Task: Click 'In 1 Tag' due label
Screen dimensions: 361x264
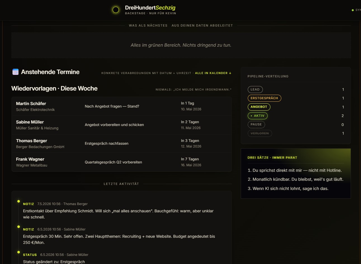Action: point(187,103)
